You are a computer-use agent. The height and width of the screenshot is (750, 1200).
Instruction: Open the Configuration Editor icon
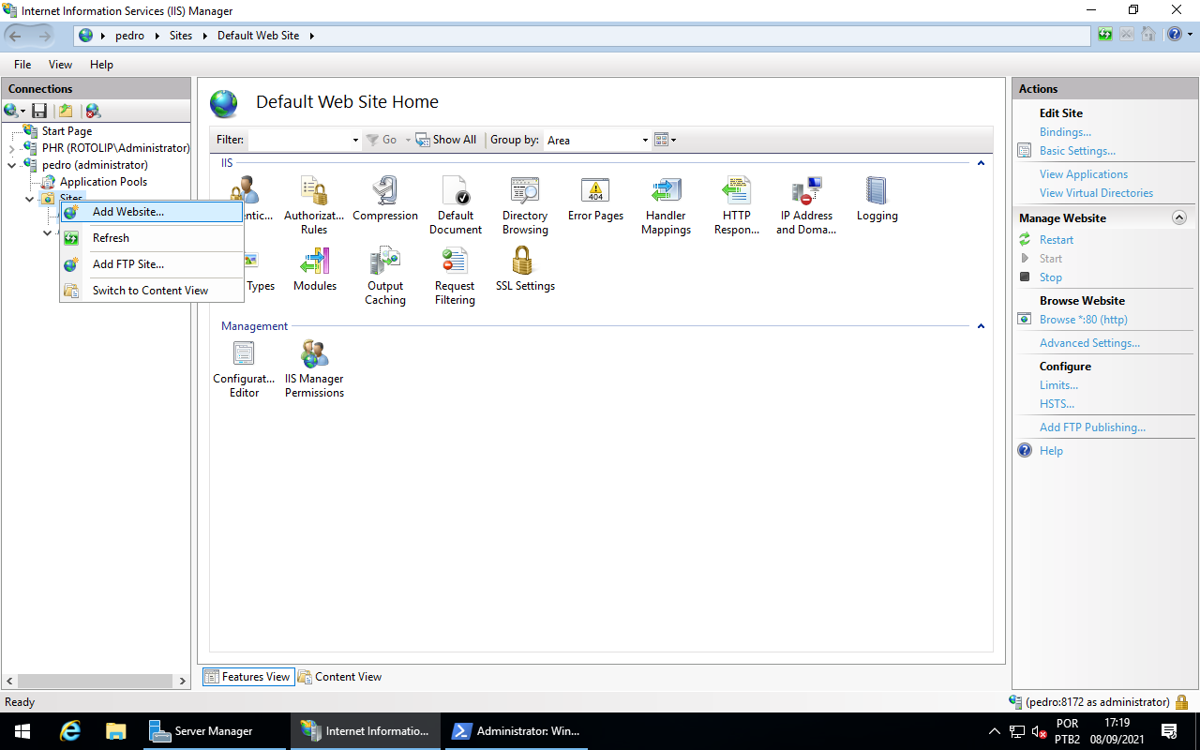(244, 368)
